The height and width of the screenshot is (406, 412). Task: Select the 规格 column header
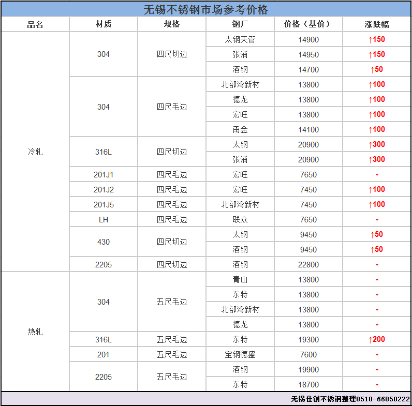(x=172, y=24)
